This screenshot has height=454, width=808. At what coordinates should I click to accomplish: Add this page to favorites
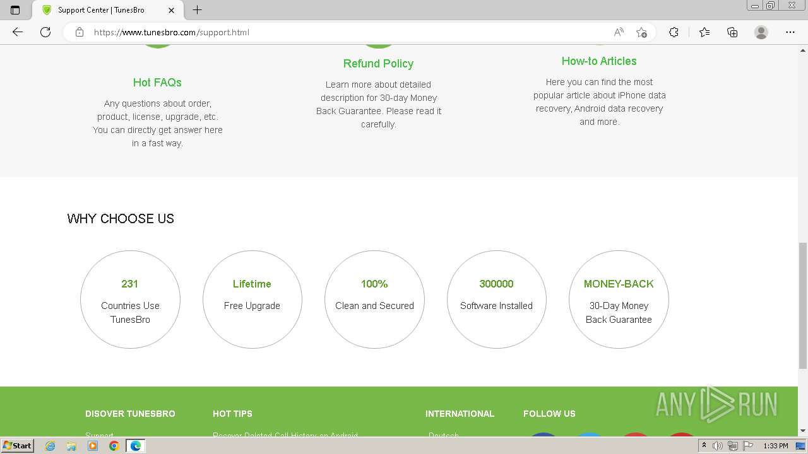[641, 32]
